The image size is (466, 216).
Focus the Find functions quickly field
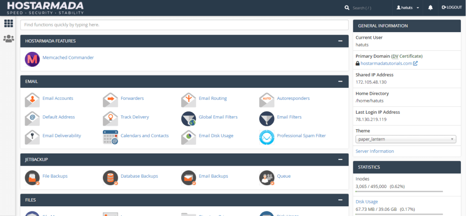pyautogui.click(x=184, y=25)
